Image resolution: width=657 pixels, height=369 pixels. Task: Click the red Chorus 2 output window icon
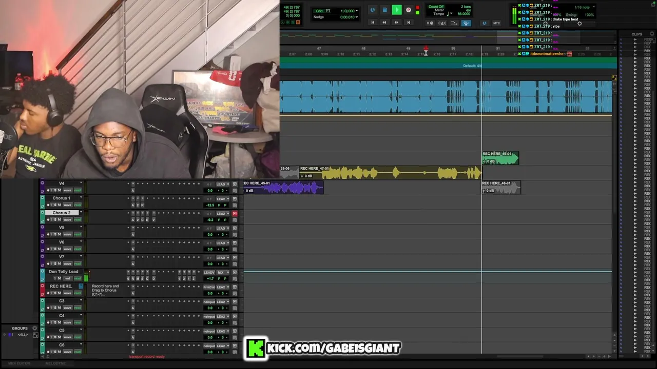tap(235, 214)
